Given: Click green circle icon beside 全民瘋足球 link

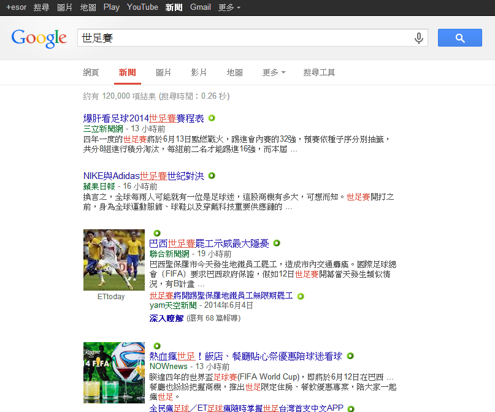Looking at the screenshot, I should pyautogui.click(x=350, y=409).
